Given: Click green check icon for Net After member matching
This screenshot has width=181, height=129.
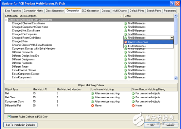Looking at the screenshot, I should pos(92,93).
